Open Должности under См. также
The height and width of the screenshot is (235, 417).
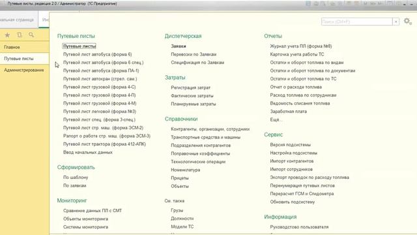click(182, 219)
